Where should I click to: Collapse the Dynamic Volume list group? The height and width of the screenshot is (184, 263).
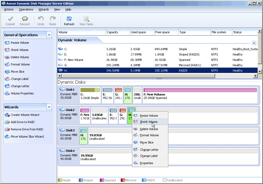[x=254, y=43]
